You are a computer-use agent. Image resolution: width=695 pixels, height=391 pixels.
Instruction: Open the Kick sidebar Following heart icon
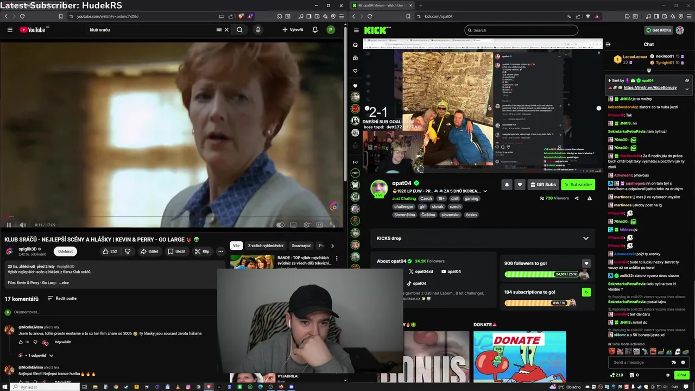click(x=355, y=71)
